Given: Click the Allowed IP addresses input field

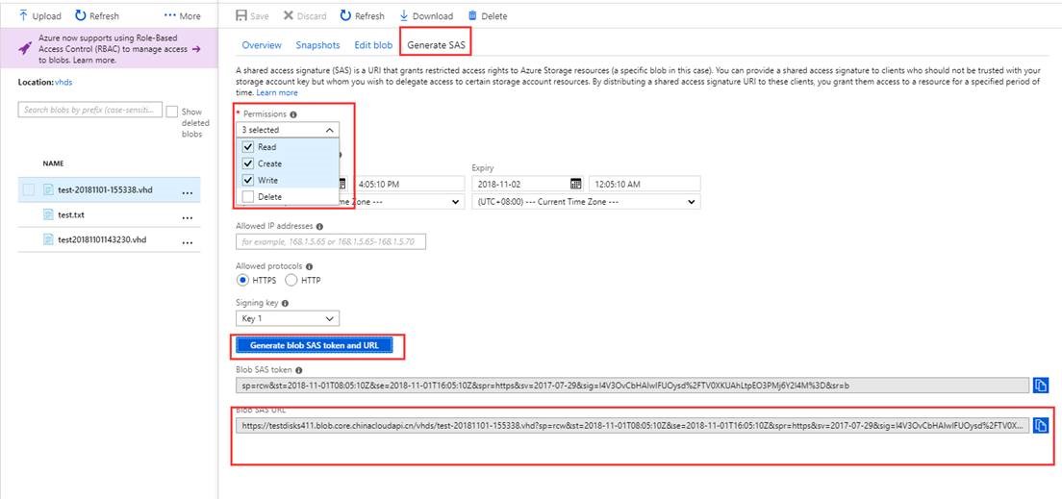Looking at the screenshot, I should click(330, 242).
